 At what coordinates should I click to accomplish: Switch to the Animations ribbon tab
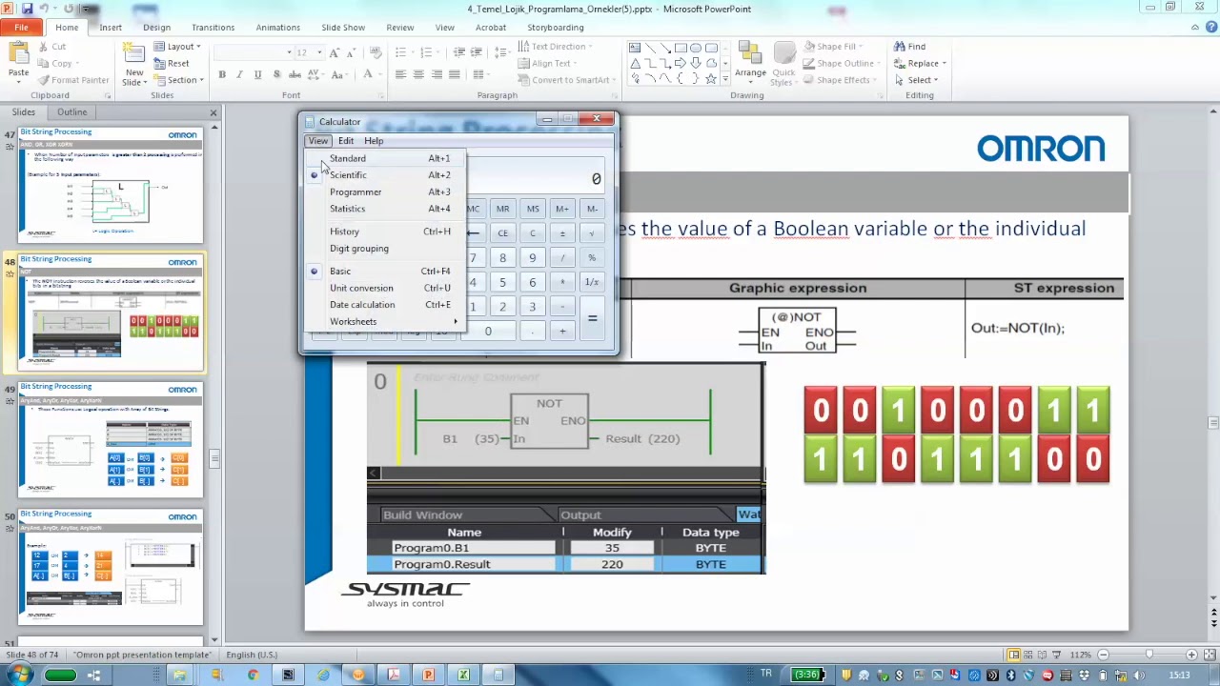point(277,28)
